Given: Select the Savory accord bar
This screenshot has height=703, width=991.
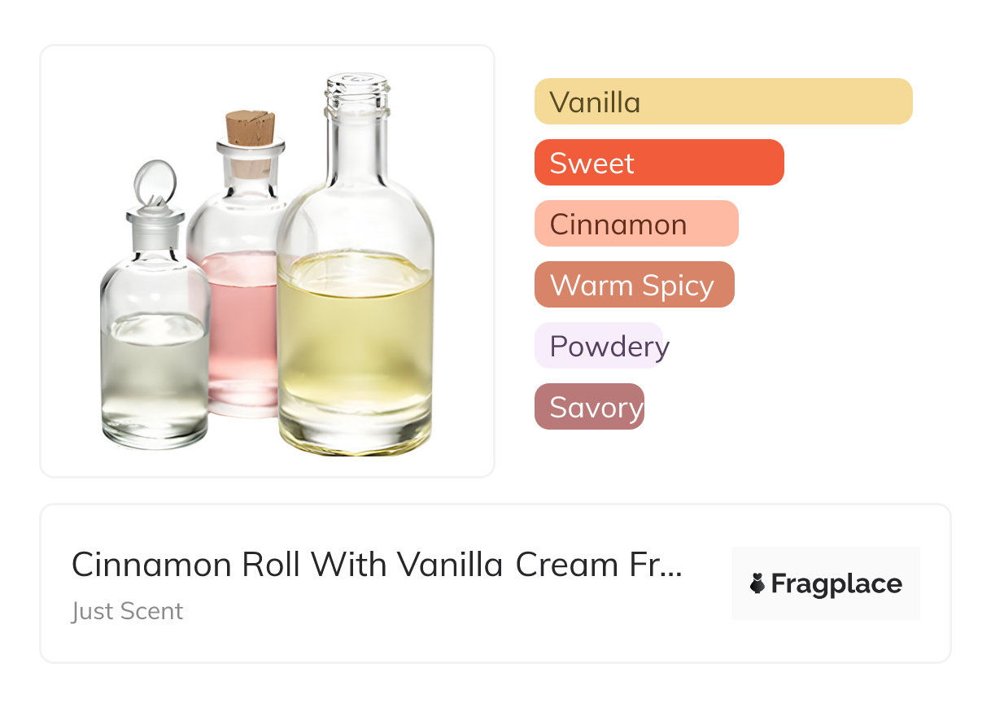Looking at the screenshot, I should click(589, 407).
